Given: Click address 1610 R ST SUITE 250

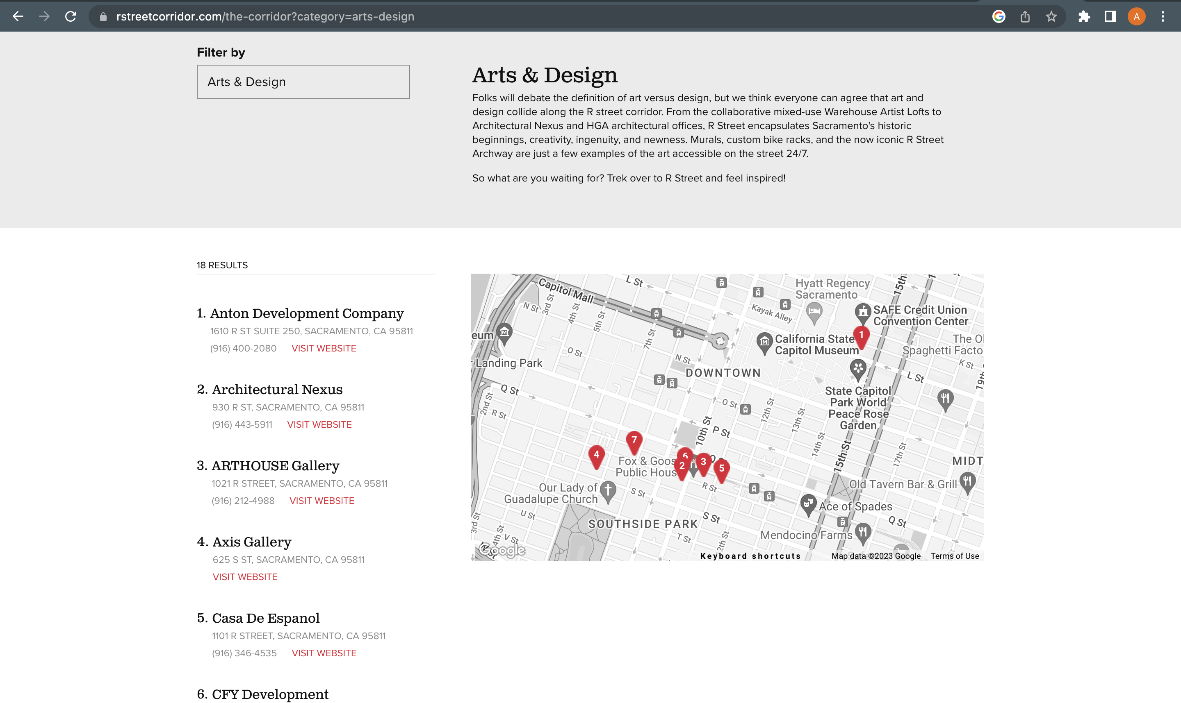Looking at the screenshot, I should click(312, 331).
